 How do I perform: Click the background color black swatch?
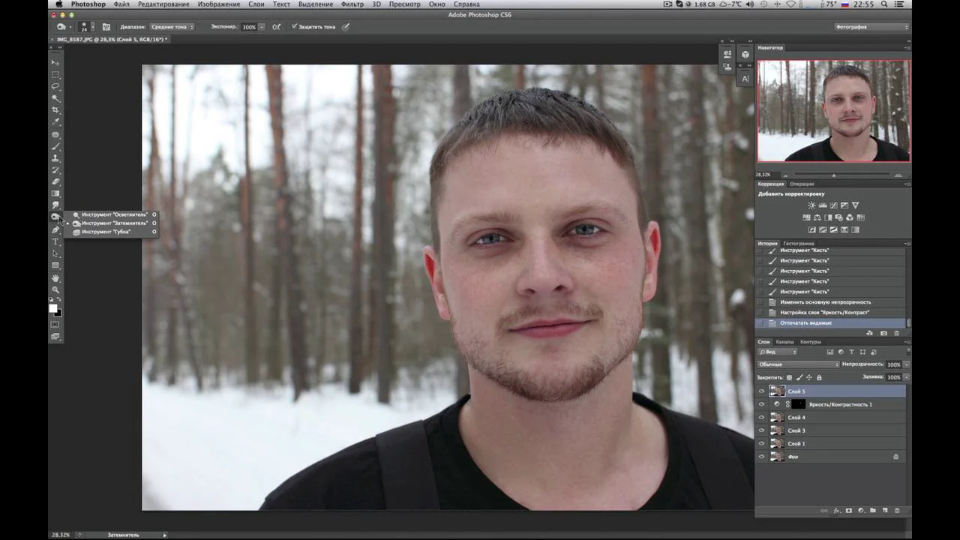(58, 313)
